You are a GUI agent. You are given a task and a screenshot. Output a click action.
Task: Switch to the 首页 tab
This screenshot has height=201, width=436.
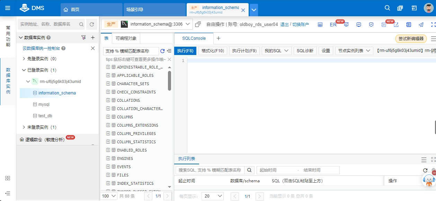(x=91, y=10)
